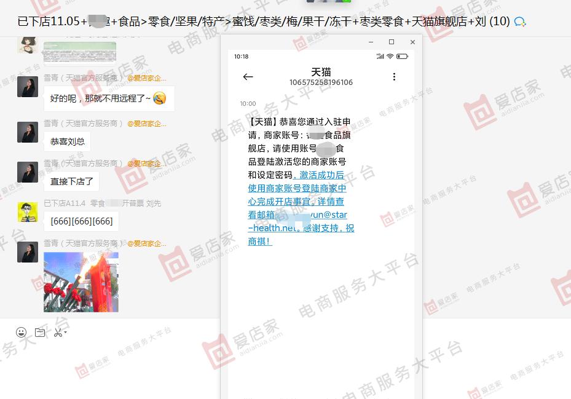
Task: Click the send file folder icon
Action: click(x=39, y=332)
